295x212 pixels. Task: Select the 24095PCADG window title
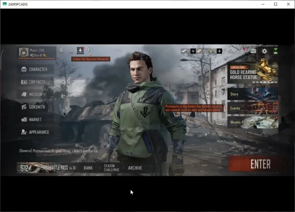click(x=18, y=4)
